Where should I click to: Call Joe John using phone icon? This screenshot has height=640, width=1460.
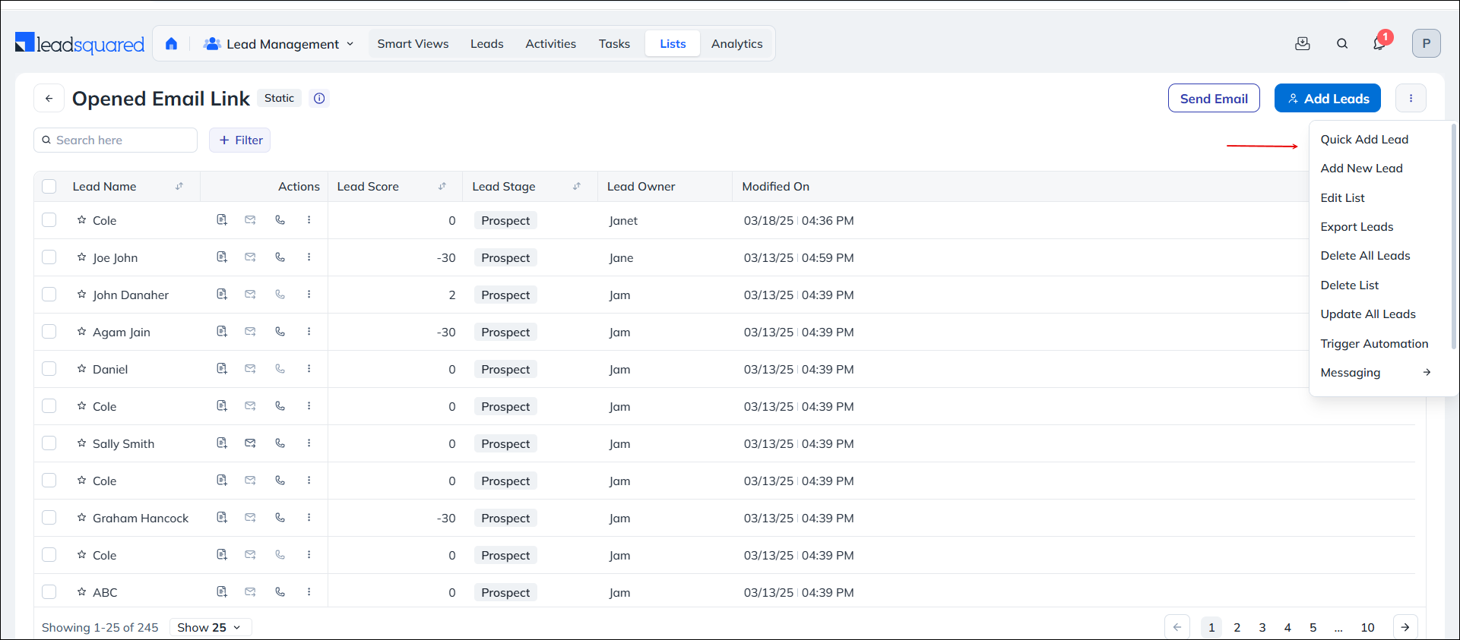[280, 257]
